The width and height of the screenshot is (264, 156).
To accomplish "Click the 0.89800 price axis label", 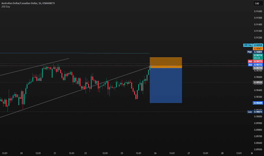I will 258,130.
